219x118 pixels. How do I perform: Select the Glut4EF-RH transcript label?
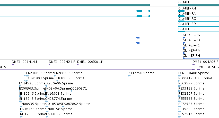[x=187, y=8]
